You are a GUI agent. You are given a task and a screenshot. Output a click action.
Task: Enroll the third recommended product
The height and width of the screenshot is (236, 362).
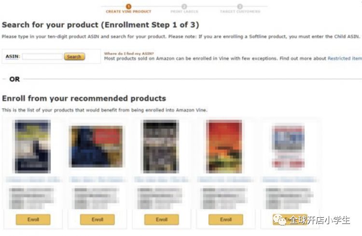tap(162, 220)
